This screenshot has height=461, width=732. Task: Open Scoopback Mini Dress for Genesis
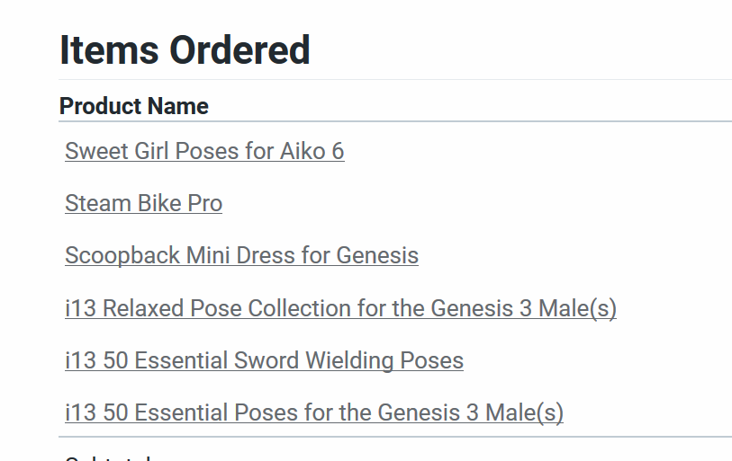[x=241, y=256]
